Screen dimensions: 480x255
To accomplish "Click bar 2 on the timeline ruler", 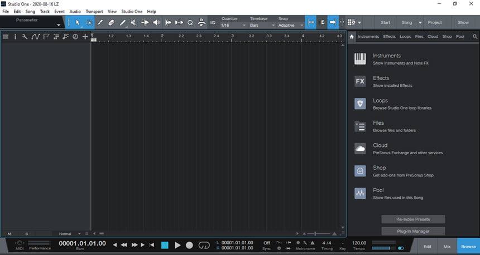I will [162, 36].
